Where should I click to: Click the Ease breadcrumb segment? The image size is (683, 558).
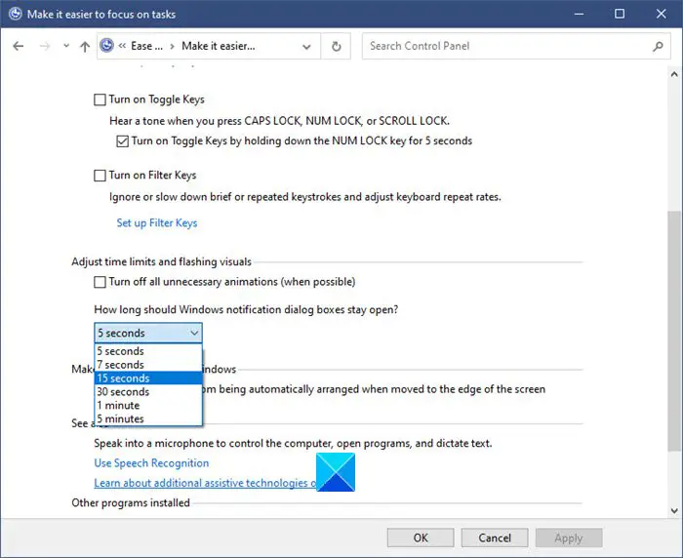(x=146, y=46)
